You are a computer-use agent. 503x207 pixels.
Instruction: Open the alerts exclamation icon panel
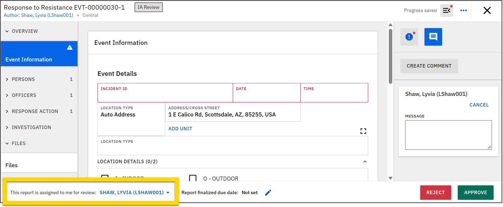click(x=409, y=37)
